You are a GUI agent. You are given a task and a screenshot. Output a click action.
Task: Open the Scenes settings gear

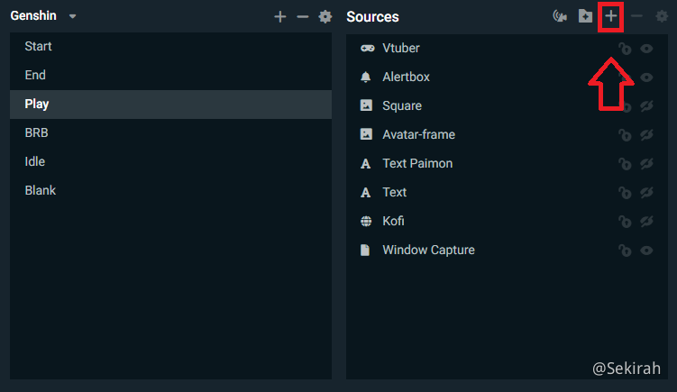click(325, 16)
